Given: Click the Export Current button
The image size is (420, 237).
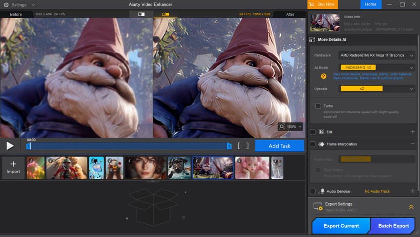Looking at the screenshot, I should coord(341,226).
